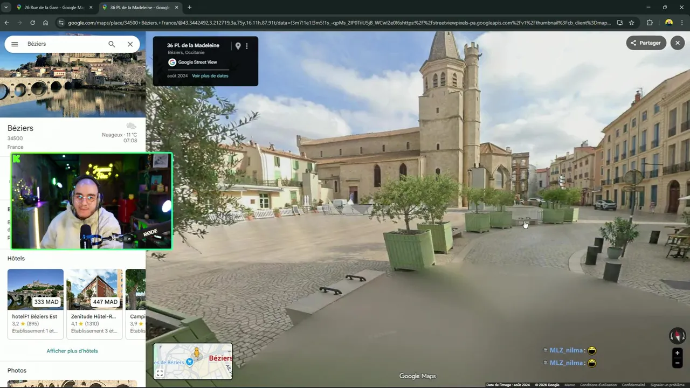Rotate the view clockwise with the compass arrow
Image resolution: width=690 pixels, height=388 pixels.
click(684, 336)
